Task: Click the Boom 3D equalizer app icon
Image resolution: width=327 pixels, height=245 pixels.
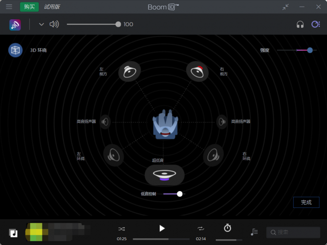Action: 15,25
